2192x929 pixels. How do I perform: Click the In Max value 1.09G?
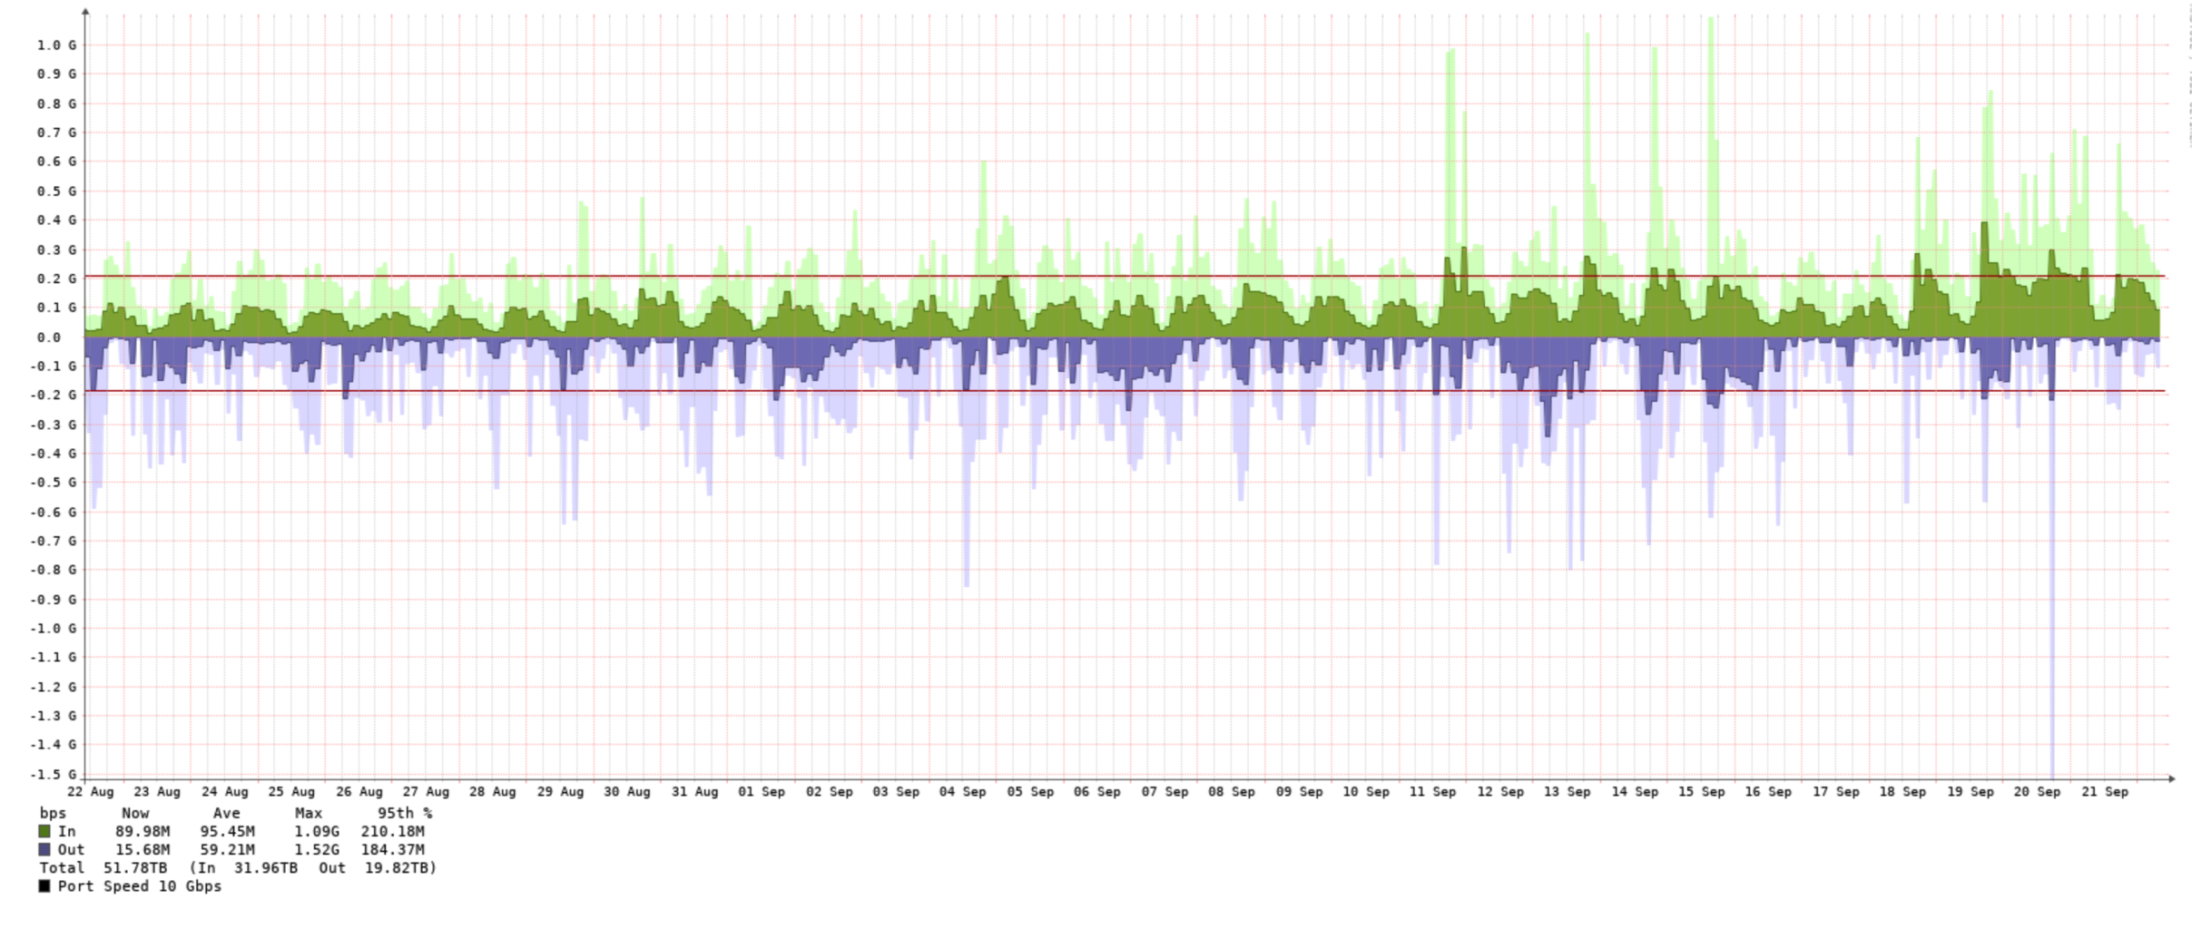(x=316, y=831)
